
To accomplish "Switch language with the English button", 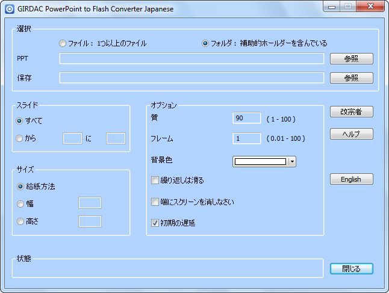I will coord(351,179).
